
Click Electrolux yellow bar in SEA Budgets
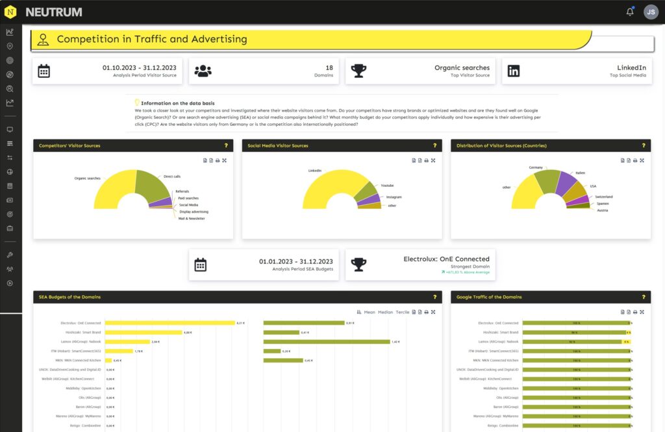169,323
